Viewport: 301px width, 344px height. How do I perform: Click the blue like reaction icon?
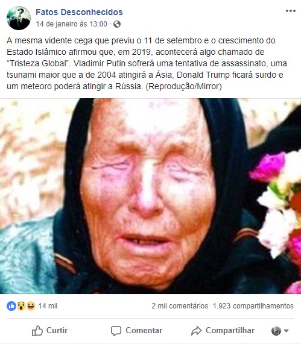tap(11, 306)
